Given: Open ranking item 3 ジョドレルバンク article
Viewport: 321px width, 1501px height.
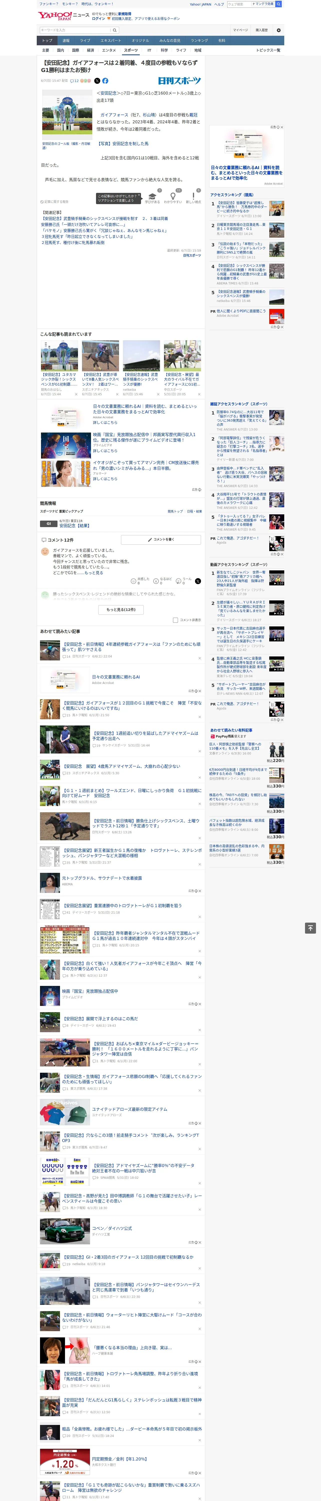Looking at the screenshot, I should click(242, 248).
